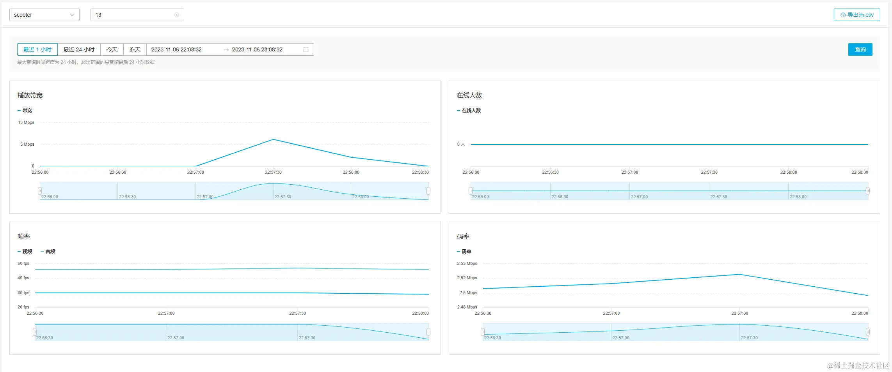892x372 pixels.
Task: Click the end date 2023-11-06 23:08:32
Action: point(257,49)
